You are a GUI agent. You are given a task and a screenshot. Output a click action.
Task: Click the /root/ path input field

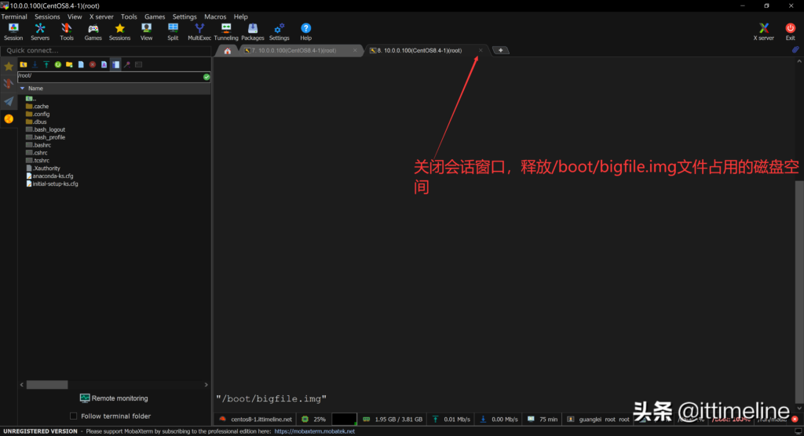point(108,77)
